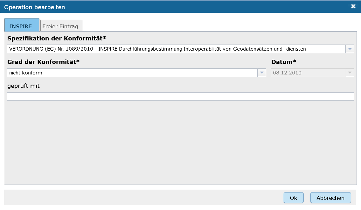Click the nicht konform value field
Image resolution: width=361 pixels, height=210 pixels.
pyautogui.click(x=132, y=73)
